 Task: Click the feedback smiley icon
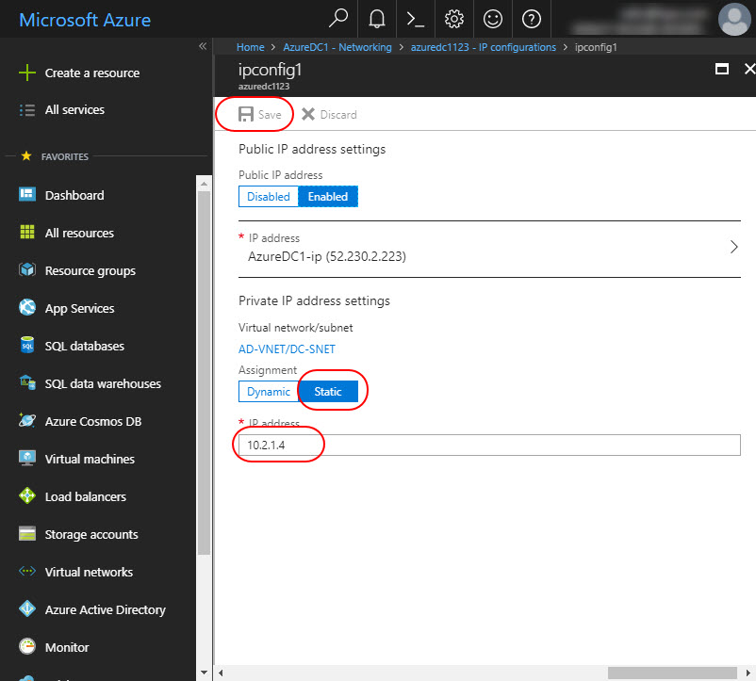tap(492, 19)
